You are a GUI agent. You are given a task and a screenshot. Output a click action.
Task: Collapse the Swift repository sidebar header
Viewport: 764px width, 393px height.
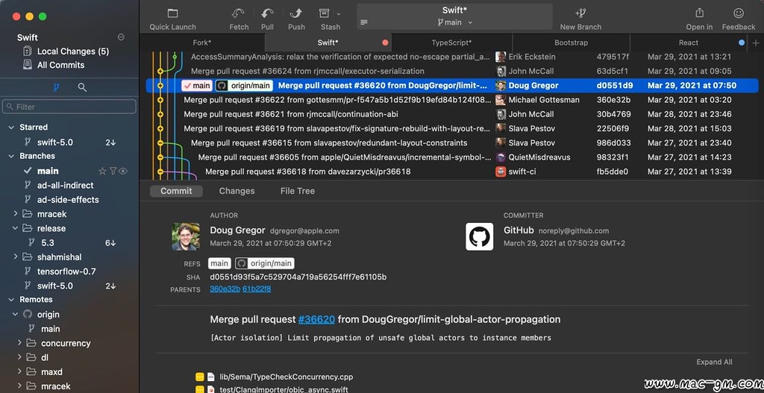[121, 37]
